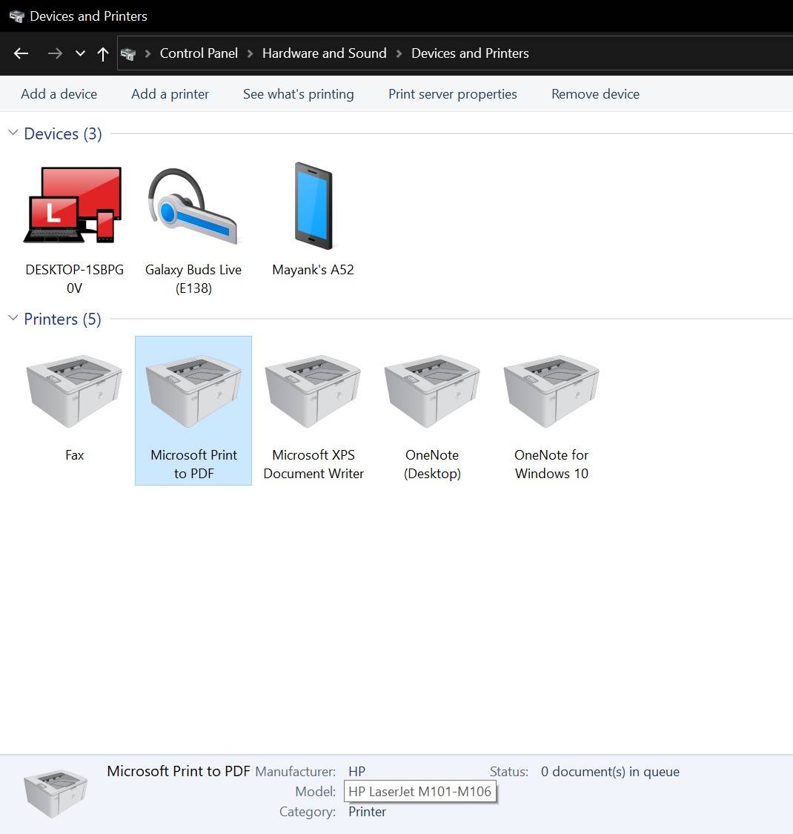Open Control Panel from the breadcrumb bar

tap(199, 53)
